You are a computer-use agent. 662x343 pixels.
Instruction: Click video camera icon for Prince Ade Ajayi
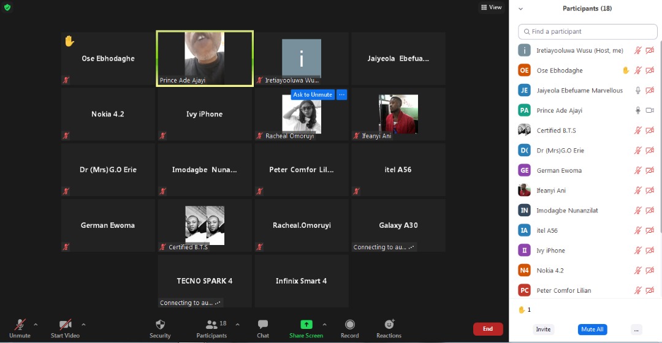[650, 110]
